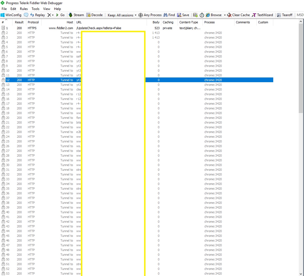Sort by Caching column header
Viewport: 304px width, 276px height.
(x=169, y=22)
